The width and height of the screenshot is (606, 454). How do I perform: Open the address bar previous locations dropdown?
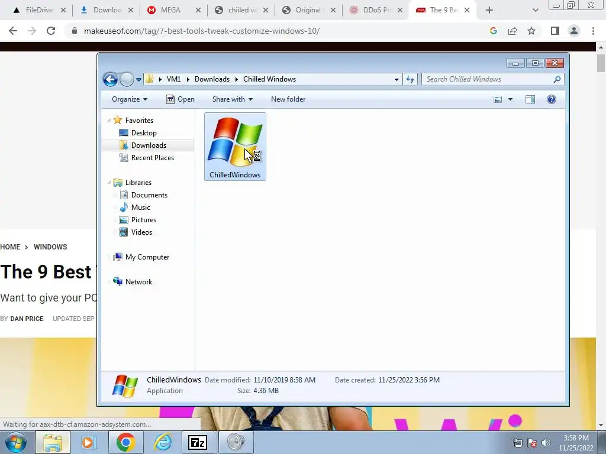click(x=397, y=80)
